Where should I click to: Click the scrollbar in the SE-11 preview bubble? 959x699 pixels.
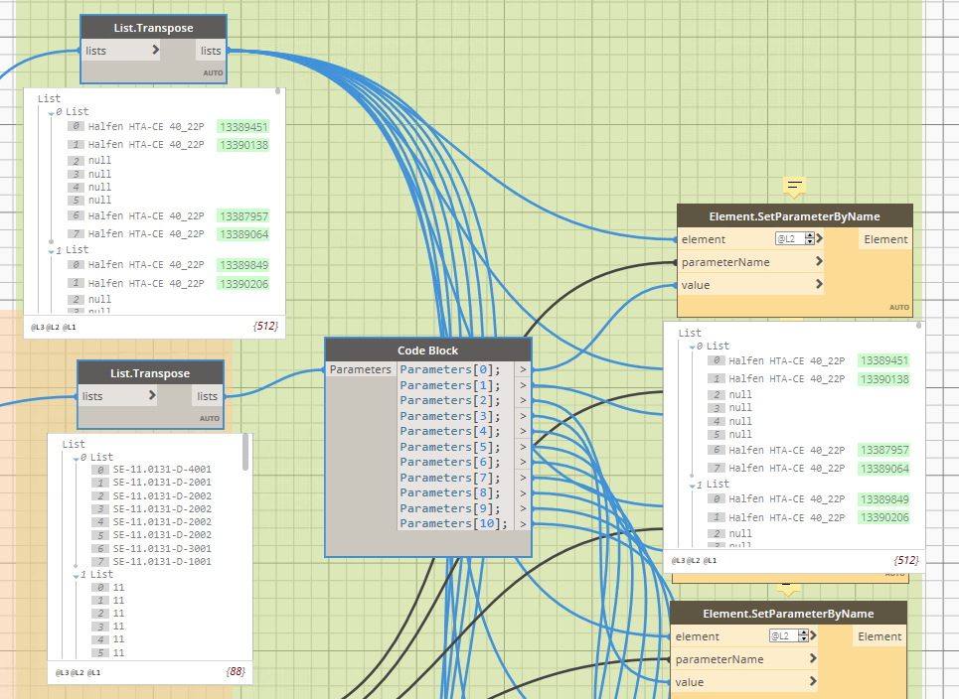245,457
